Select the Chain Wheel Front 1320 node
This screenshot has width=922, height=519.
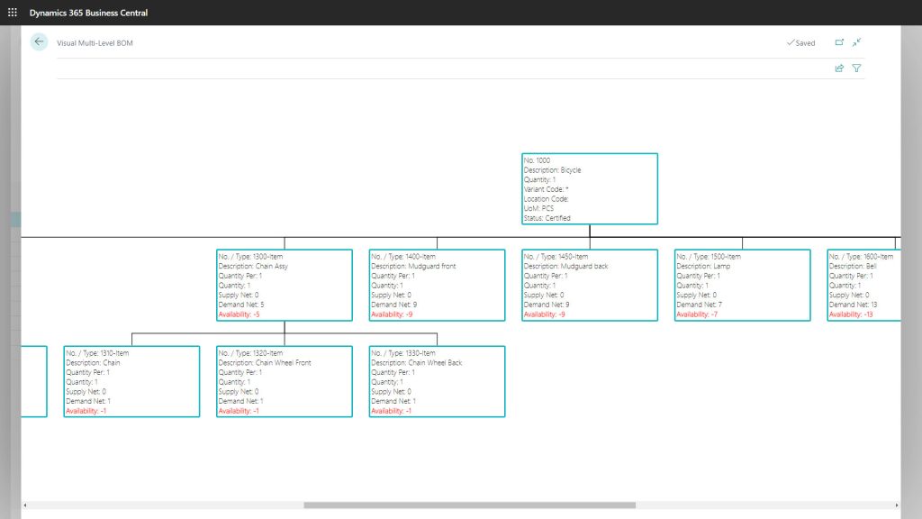(284, 381)
